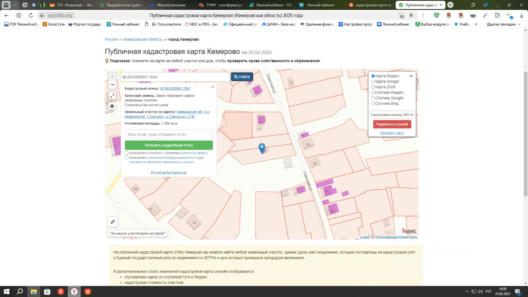Switch to Продайте или сдайте tab
This screenshot has height=297, width=528.
pos(121,5)
